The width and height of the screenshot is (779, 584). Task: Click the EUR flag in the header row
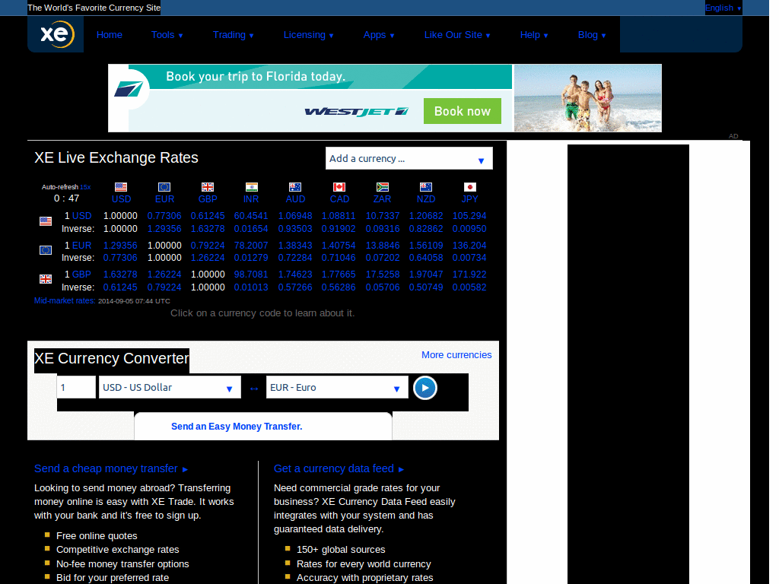(x=164, y=187)
